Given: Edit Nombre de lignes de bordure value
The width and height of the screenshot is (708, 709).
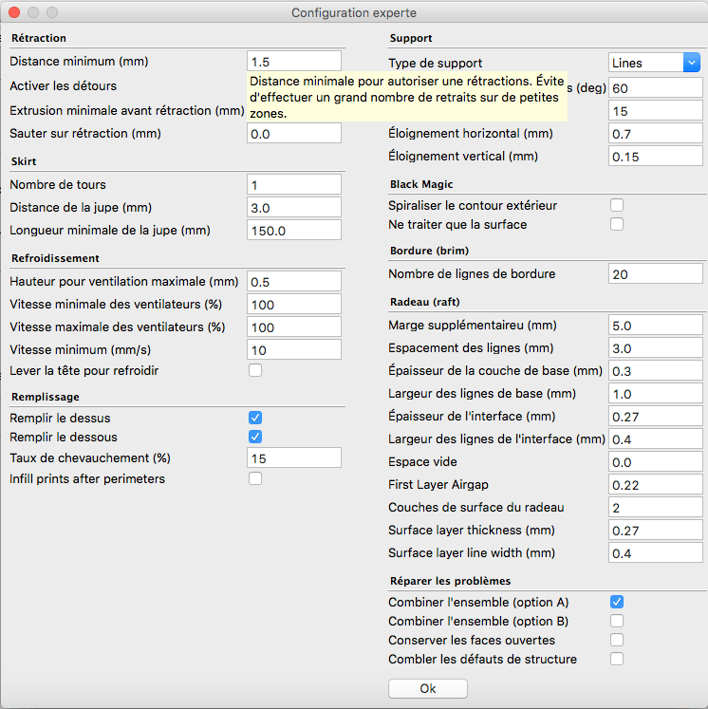Looking at the screenshot, I should point(655,274).
